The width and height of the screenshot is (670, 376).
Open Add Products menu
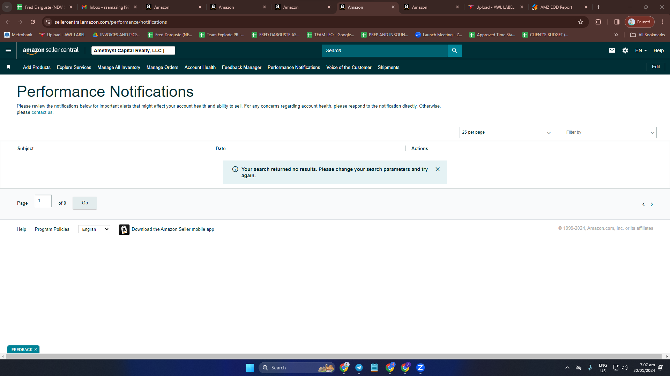[37, 67]
